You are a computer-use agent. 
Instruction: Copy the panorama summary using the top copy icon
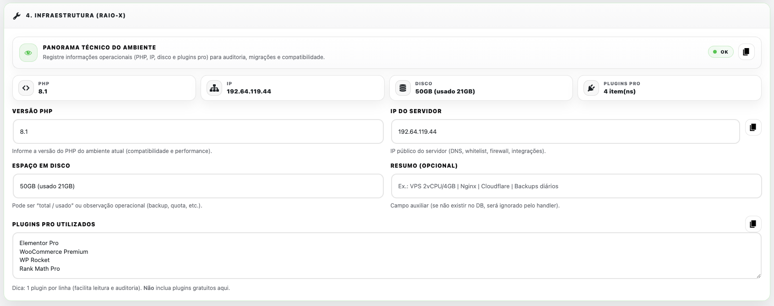pyautogui.click(x=746, y=52)
